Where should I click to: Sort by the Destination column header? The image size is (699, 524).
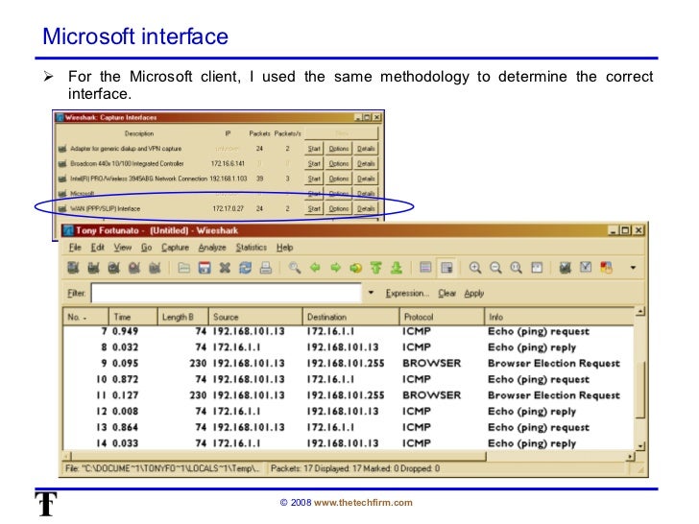[350, 317]
